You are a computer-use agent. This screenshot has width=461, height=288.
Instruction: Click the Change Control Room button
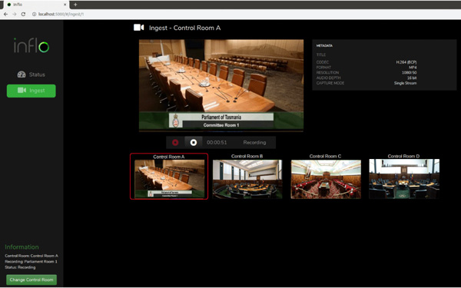point(32,280)
